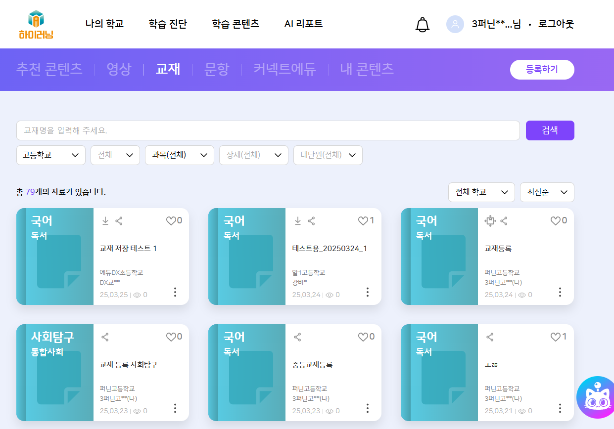Share the '중등교재등록' textbook
Image resolution: width=614 pixels, height=429 pixels.
[x=297, y=337]
